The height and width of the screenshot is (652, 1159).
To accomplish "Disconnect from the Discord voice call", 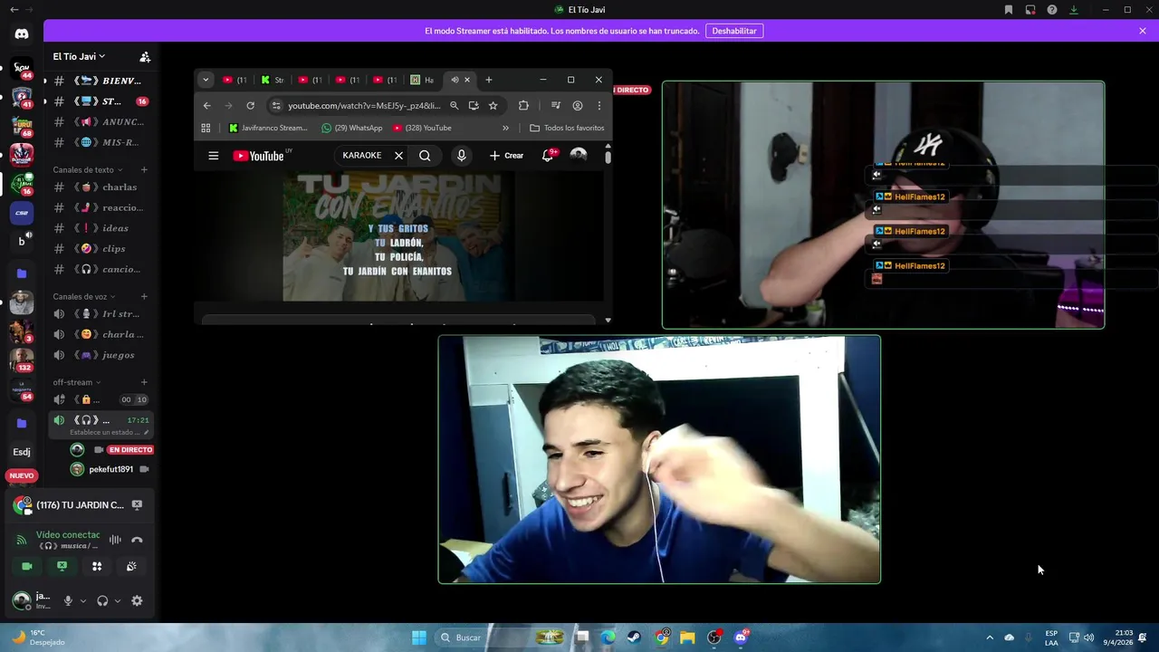I will click(137, 540).
